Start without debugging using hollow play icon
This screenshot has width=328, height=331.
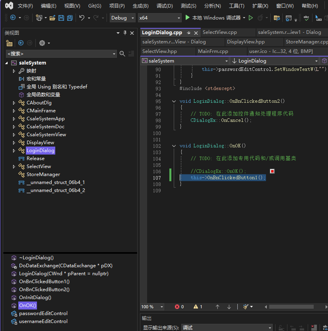250,18
